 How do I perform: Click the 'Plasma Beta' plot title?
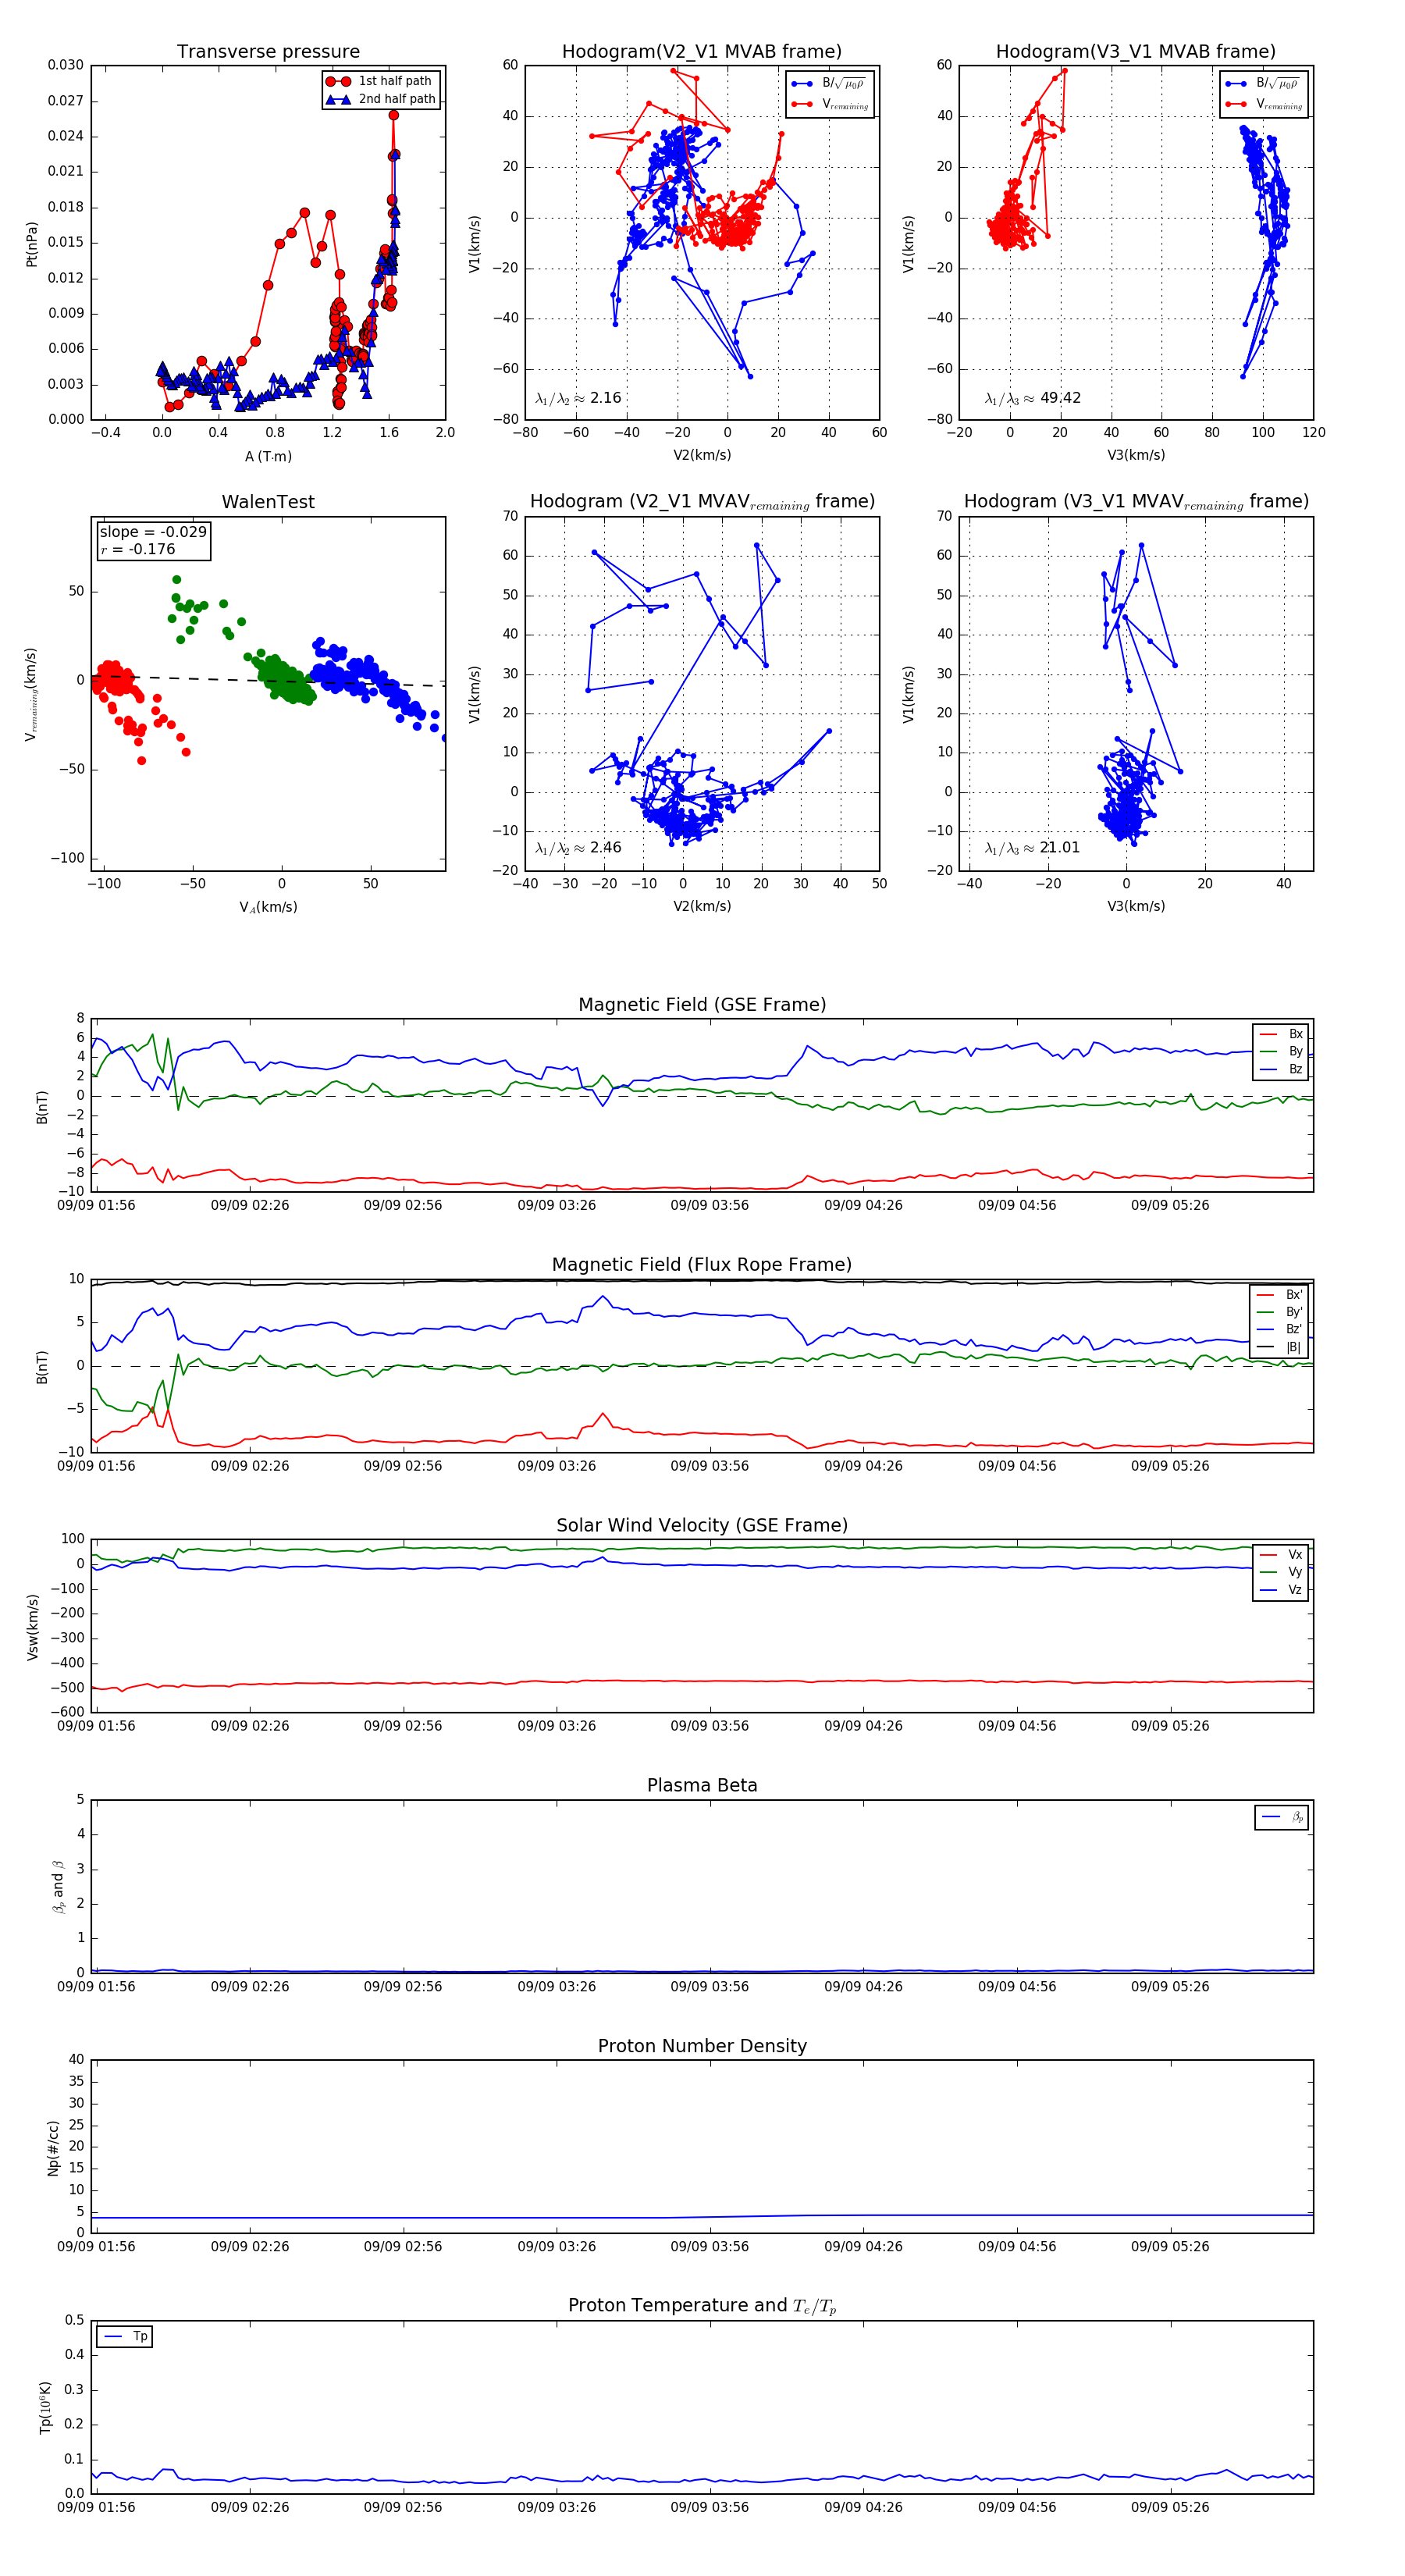pyautogui.click(x=702, y=1785)
